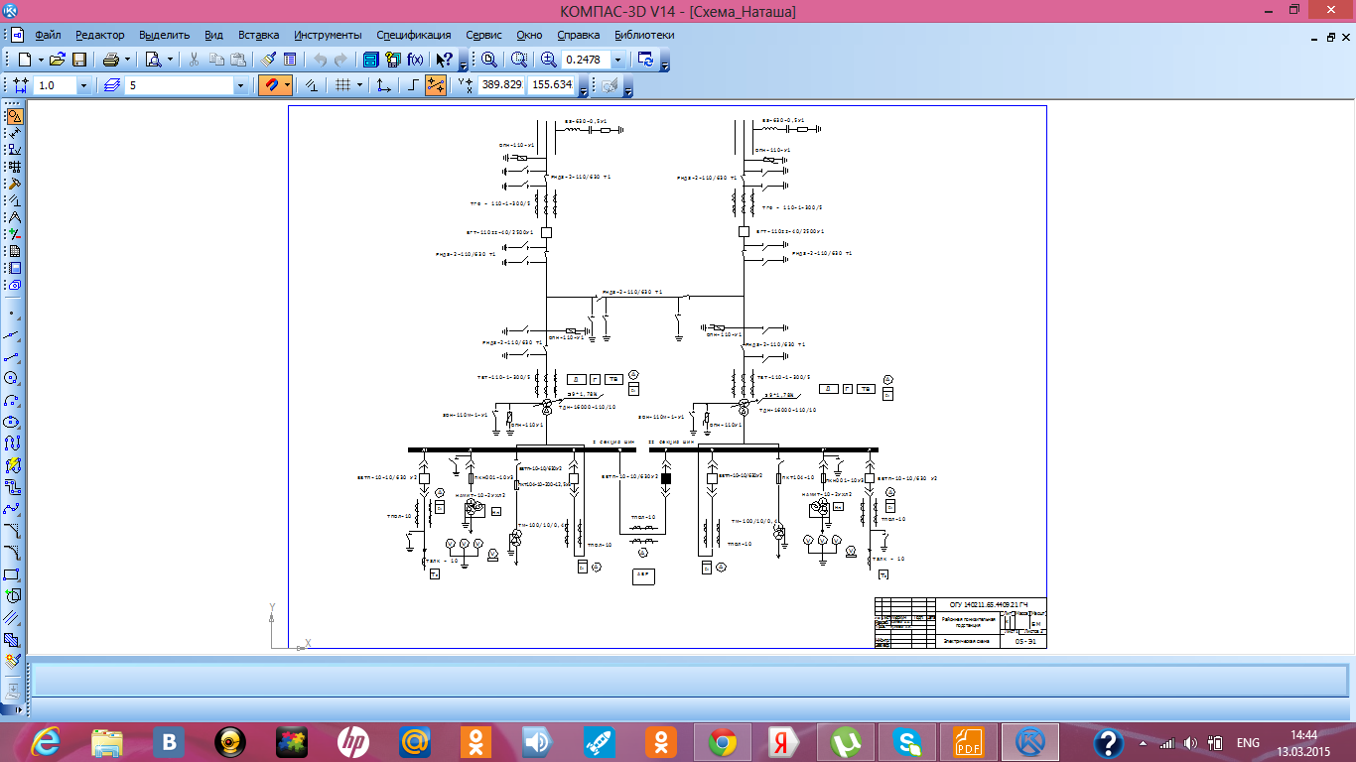Viewport: 1356px width, 762px height.
Task: Click the X coordinate field 389.829
Action: pos(501,85)
